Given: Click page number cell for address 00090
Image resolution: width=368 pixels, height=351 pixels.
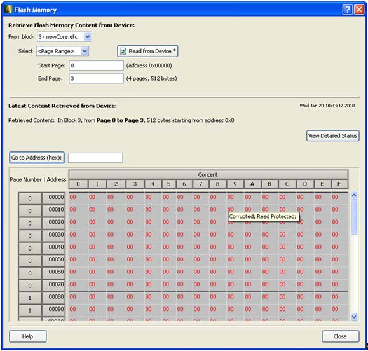Looking at the screenshot, I should tap(30, 310).
